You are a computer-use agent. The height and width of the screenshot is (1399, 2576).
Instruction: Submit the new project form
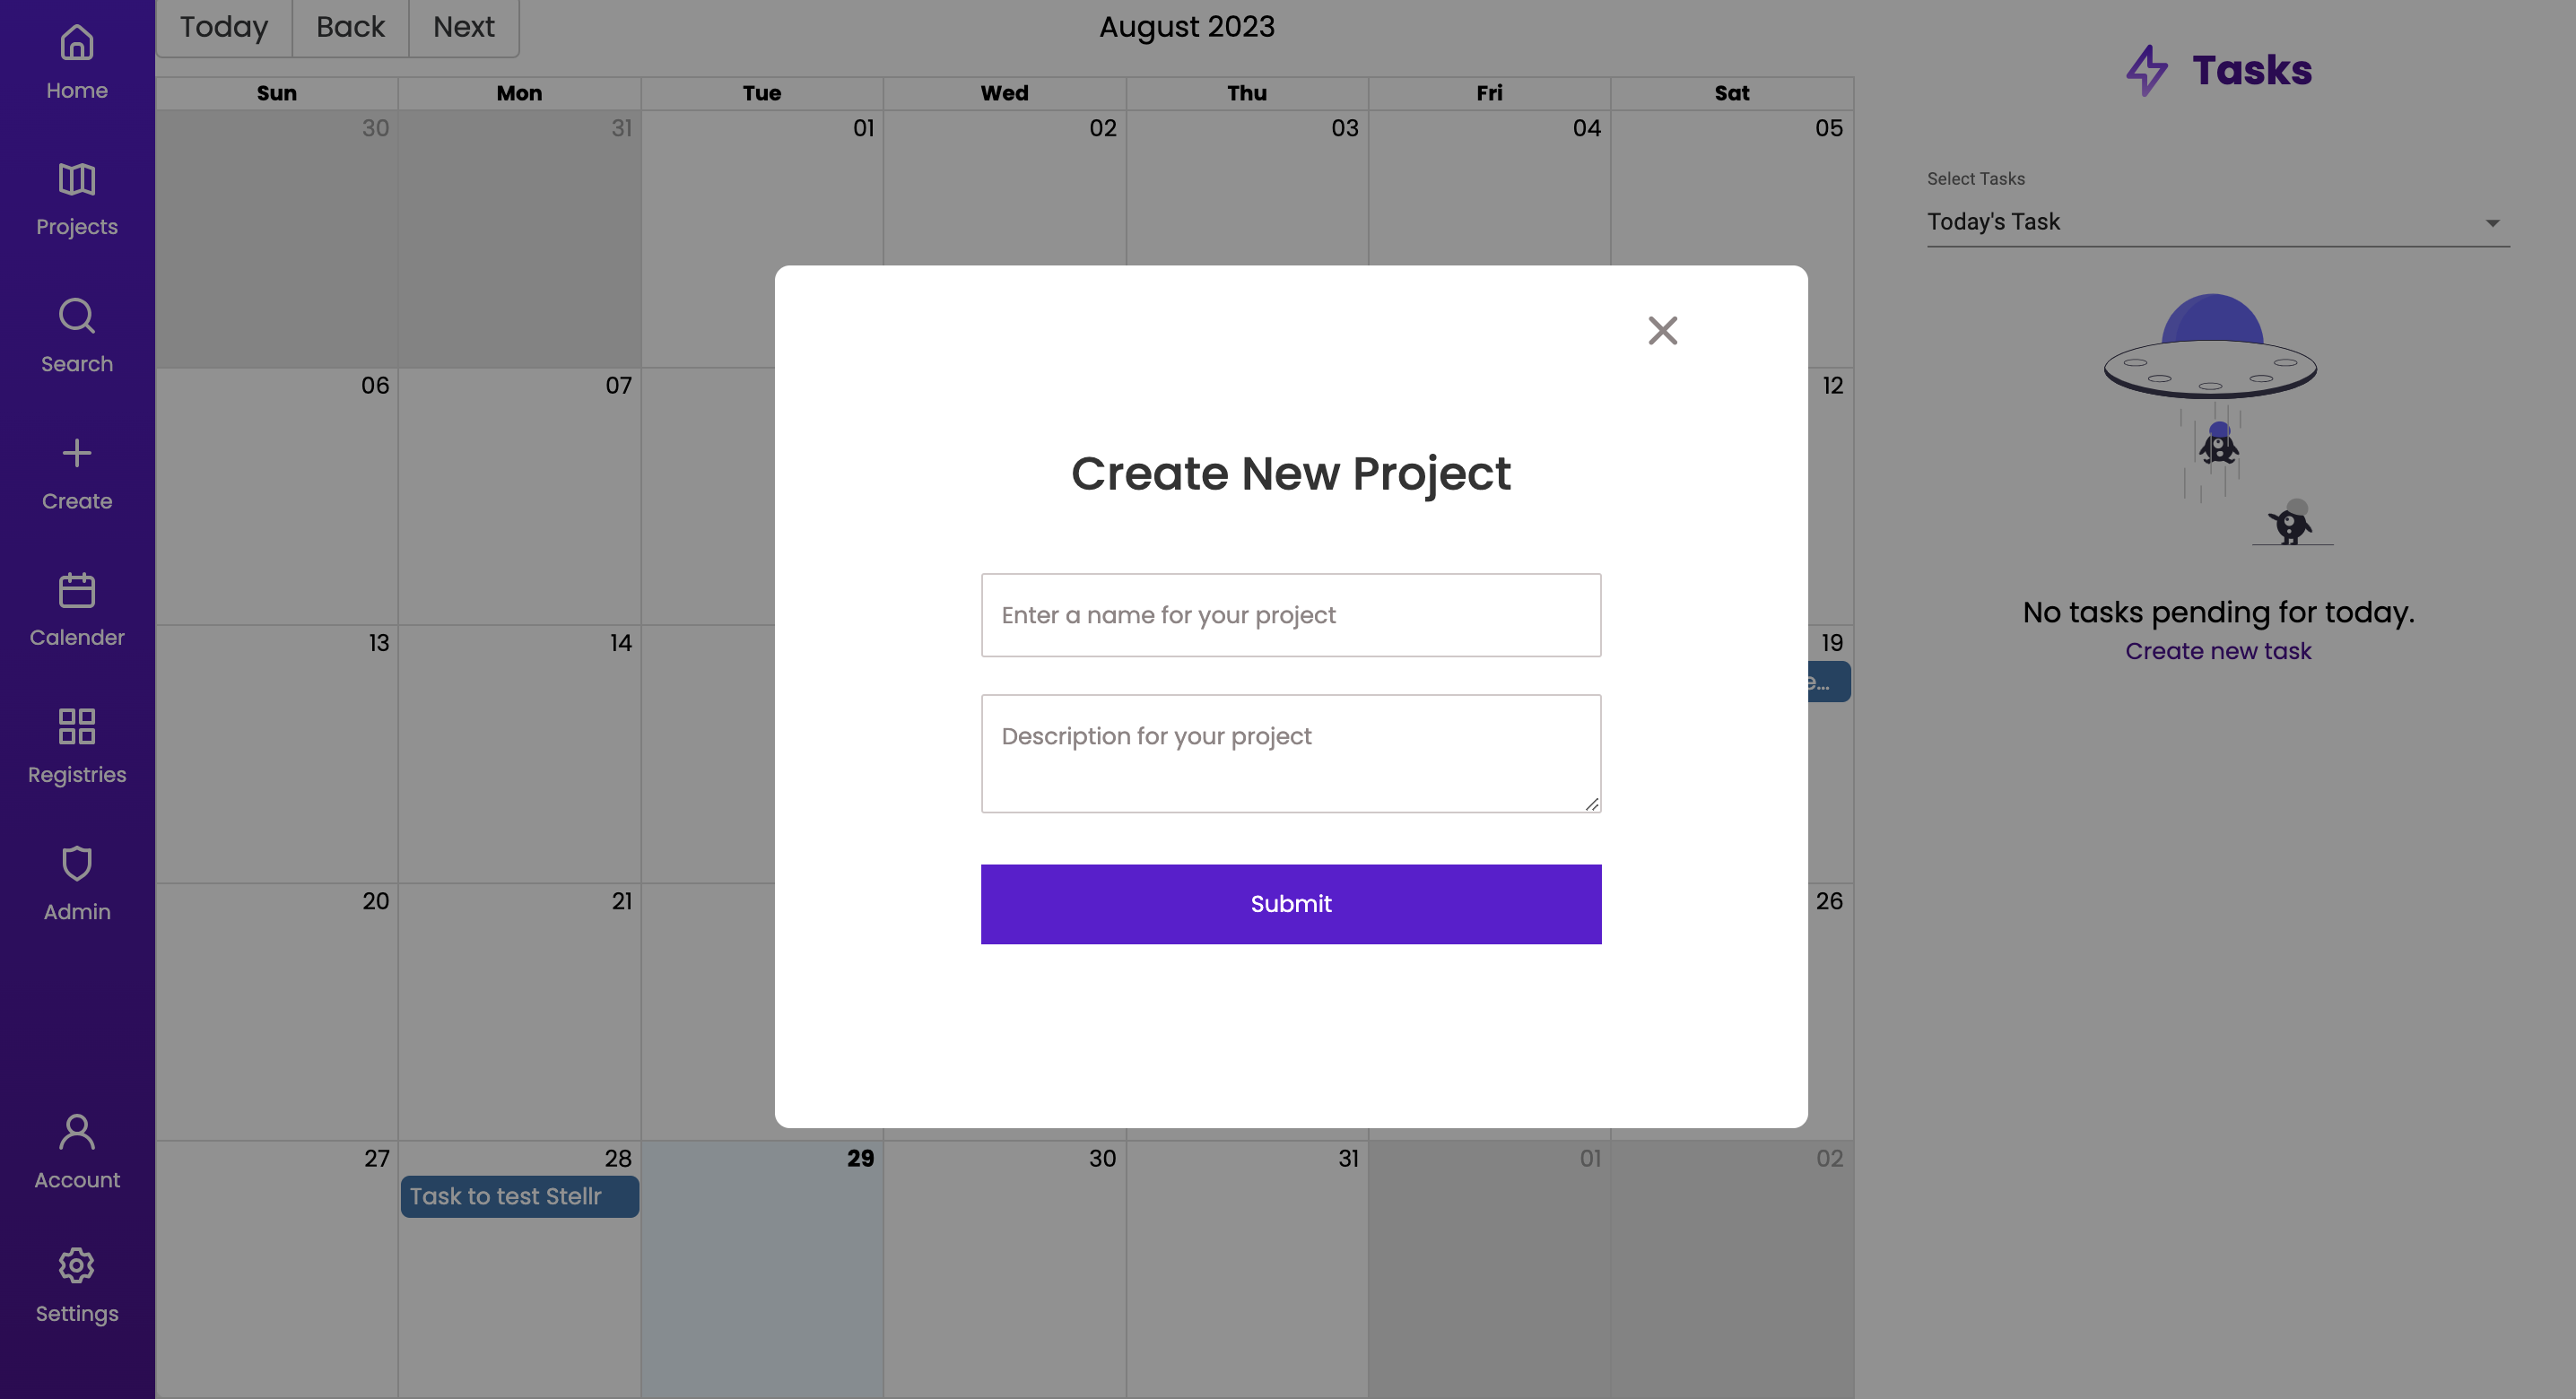pyautogui.click(x=1291, y=904)
